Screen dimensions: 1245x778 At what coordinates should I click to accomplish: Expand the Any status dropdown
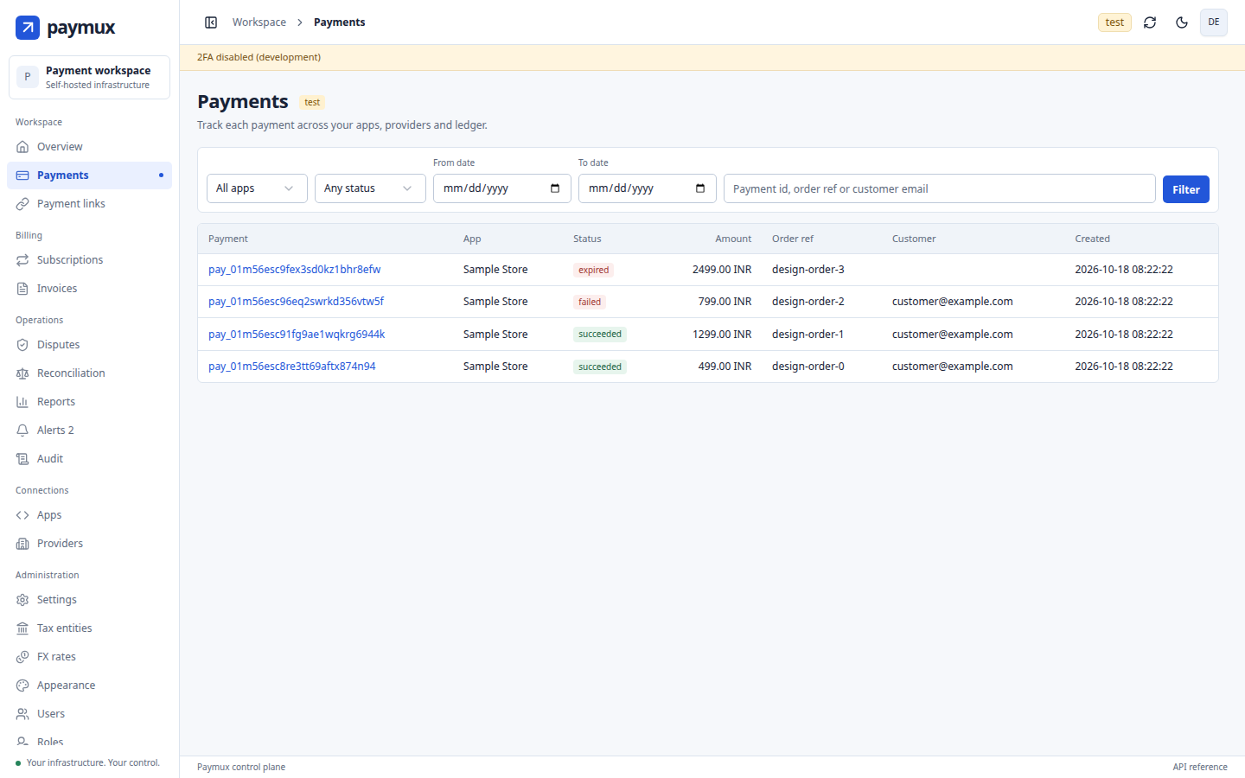(370, 188)
